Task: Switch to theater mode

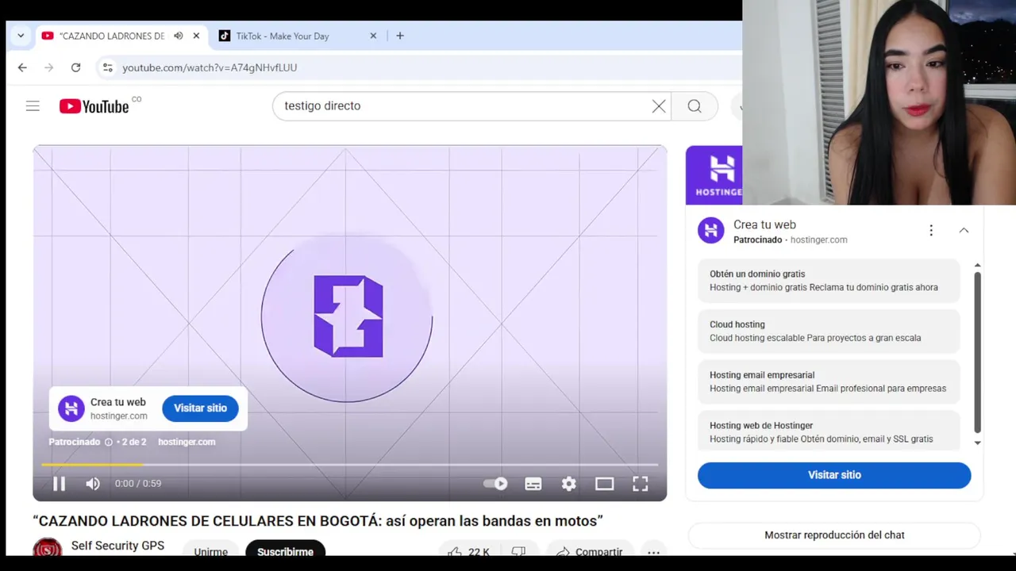Action: pos(605,484)
